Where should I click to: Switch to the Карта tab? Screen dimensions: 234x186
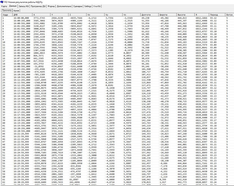tap(4, 7)
